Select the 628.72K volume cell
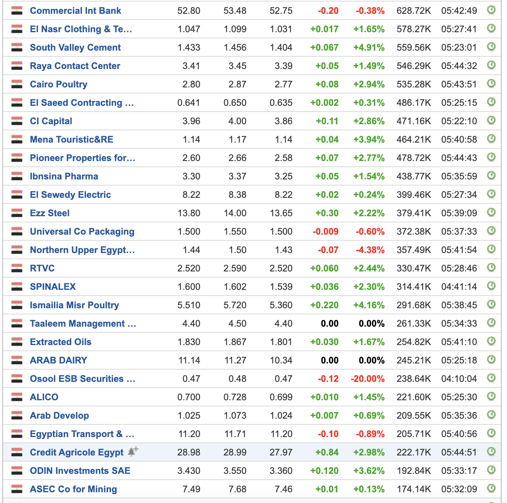 [x=414, y=11]
